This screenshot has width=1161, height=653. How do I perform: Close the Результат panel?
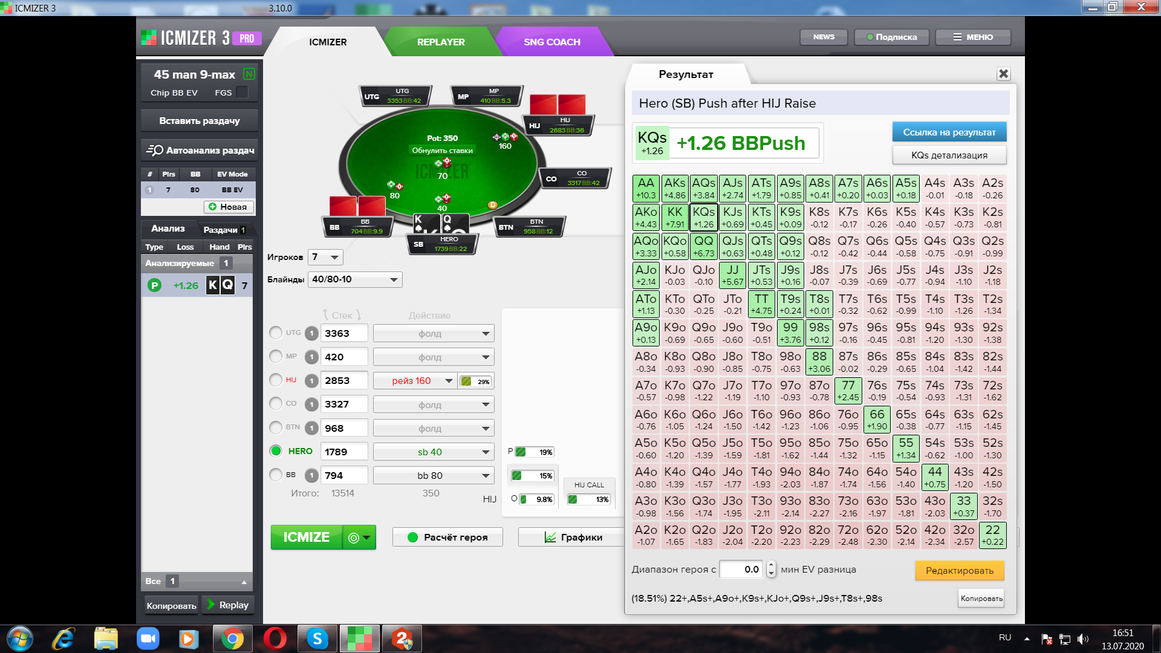coord(1003,74)
